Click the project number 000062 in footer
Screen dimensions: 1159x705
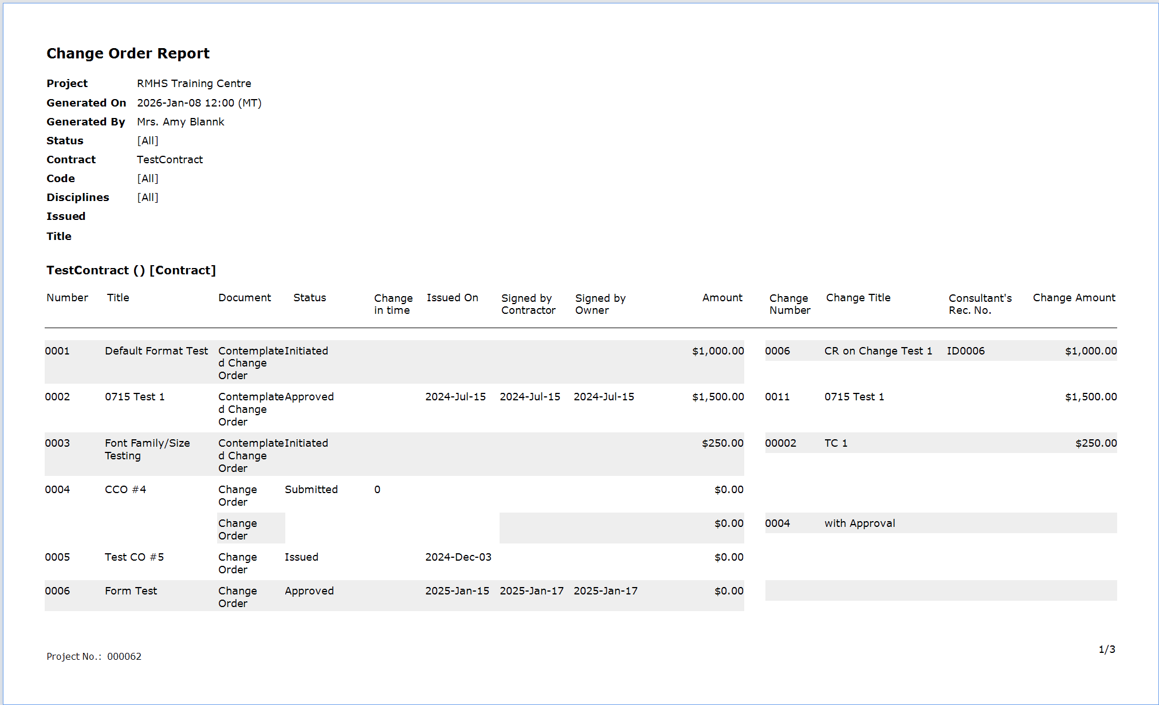(x=124, y=656)
